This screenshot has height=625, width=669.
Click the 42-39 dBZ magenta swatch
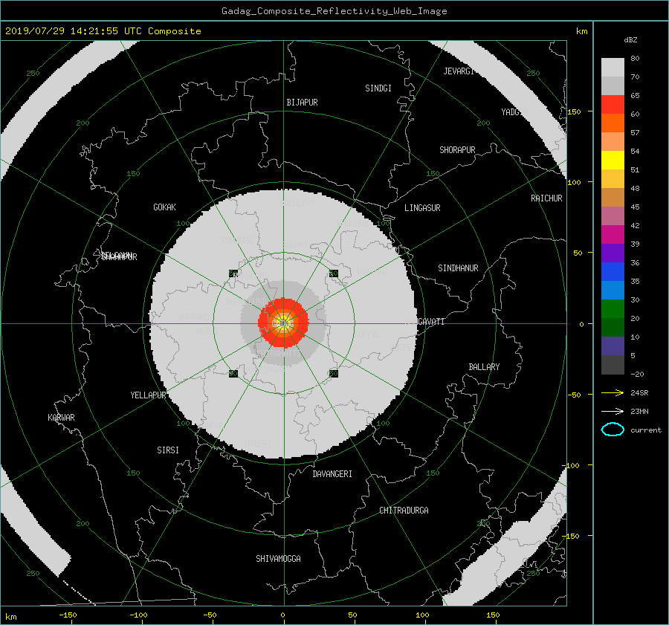click(613, 235)
